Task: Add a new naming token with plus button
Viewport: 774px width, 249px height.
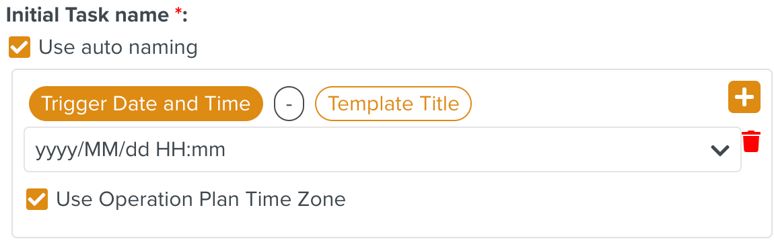Action: (x=744, y=97)
